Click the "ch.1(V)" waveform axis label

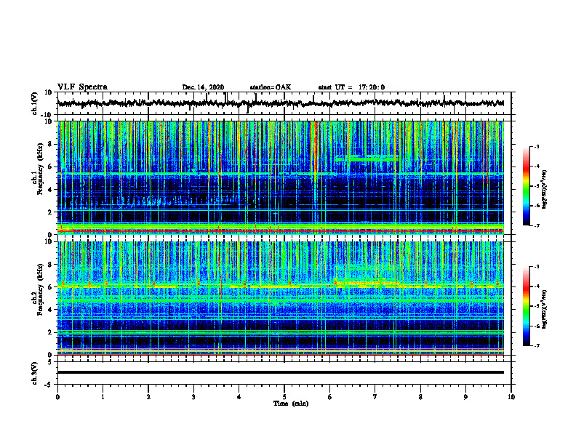(x=34, y=103)
